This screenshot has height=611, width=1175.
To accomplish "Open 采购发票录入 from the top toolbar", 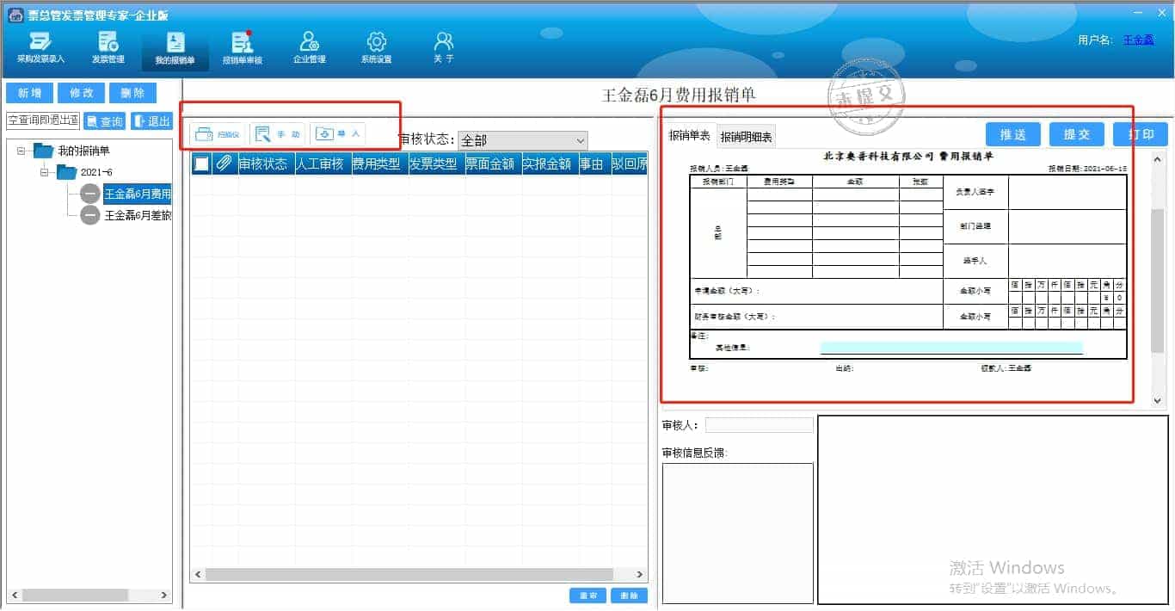I will [x=40, y=47].
